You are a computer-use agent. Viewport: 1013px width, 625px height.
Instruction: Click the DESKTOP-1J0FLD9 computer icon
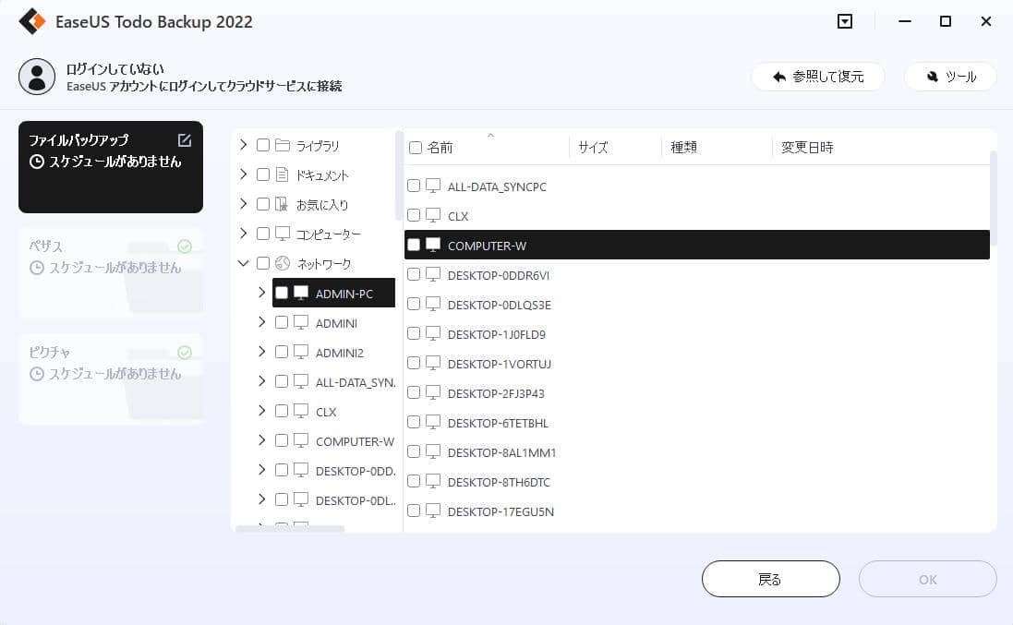(x=433, y=334)
